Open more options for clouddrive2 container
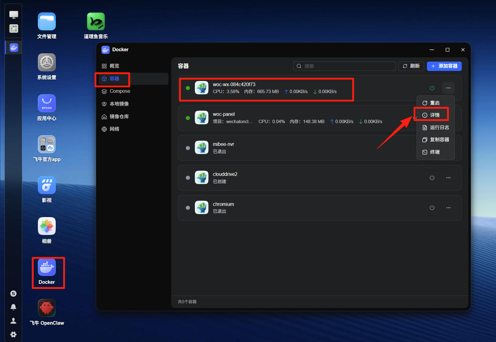The height and width of the screenshot is (342, 496). click(x=448, y=178)
